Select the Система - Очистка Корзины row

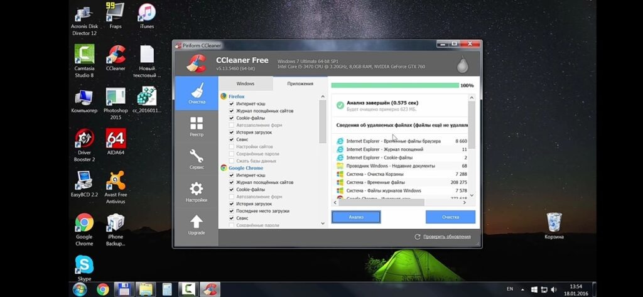tap(401, 174)
